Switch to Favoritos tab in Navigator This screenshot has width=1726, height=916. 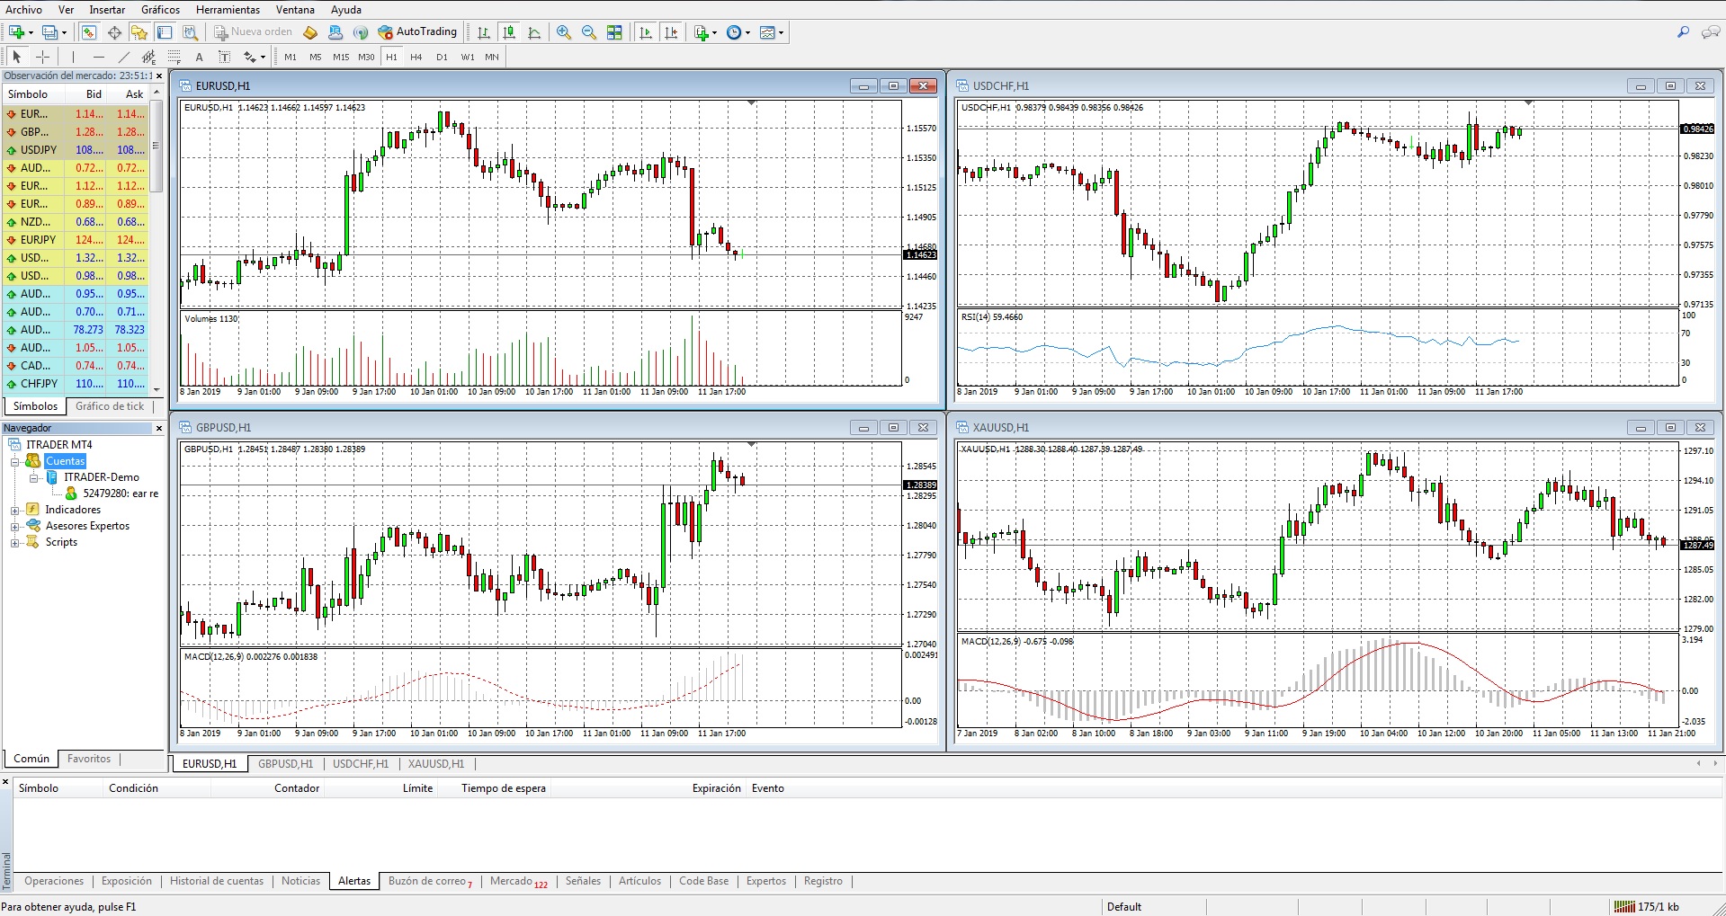pyautogui.click(x=89, y=759)
